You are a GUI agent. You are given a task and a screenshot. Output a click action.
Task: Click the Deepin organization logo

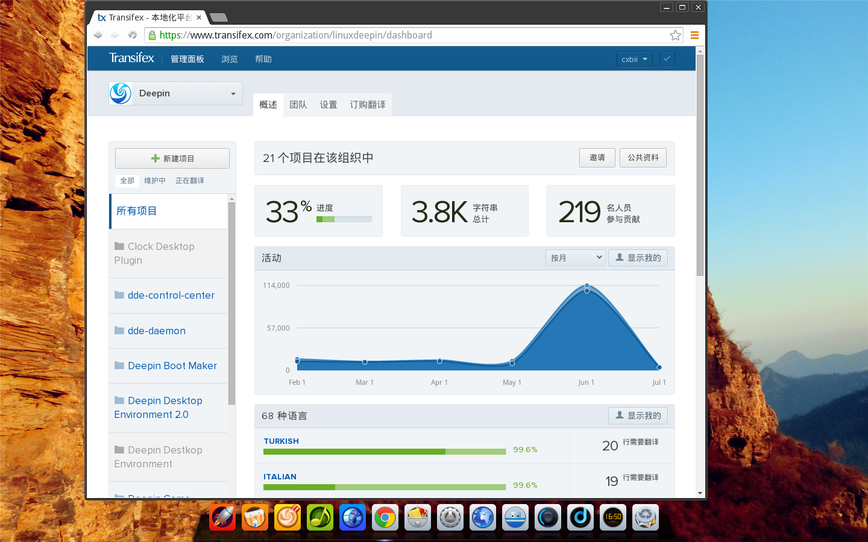[x=121, y=93]
